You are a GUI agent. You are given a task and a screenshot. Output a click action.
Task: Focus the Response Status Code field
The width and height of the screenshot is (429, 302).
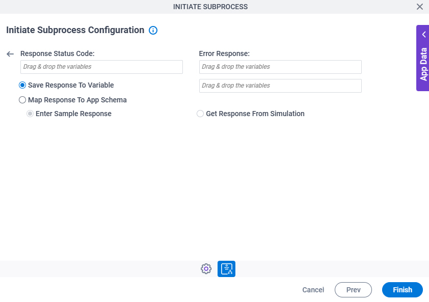(x=101, y=67)
